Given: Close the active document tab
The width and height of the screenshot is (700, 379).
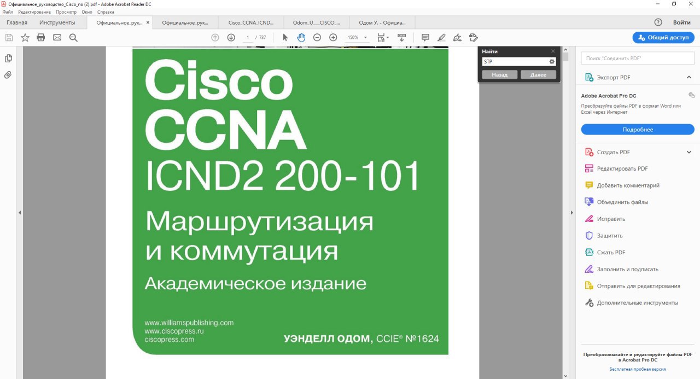Looking at the screenshot, I should pos(148,22).
